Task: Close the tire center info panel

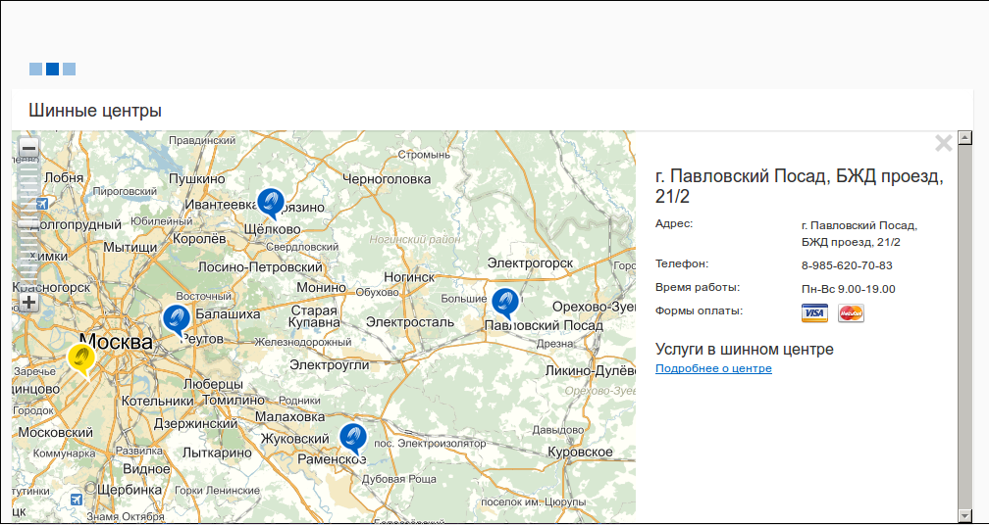Action: click(x=944, y=144)
